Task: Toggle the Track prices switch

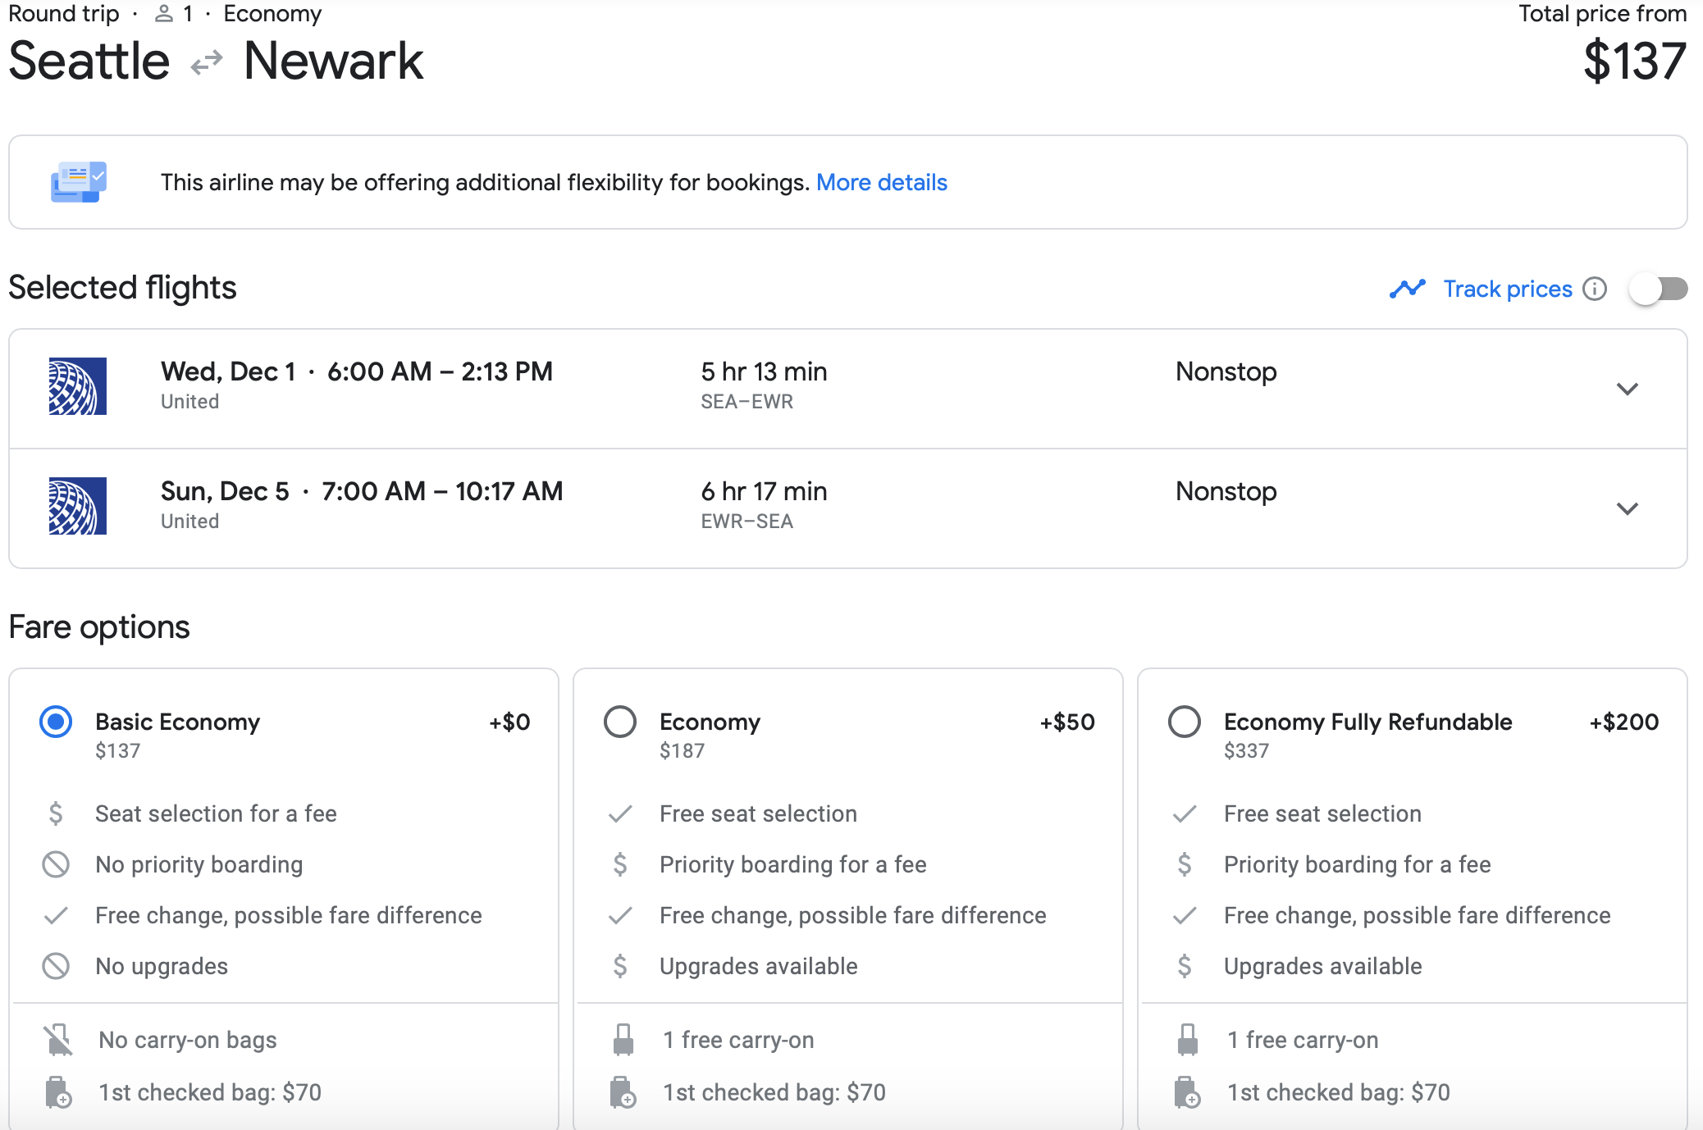Action: [x=1658, y=289]
